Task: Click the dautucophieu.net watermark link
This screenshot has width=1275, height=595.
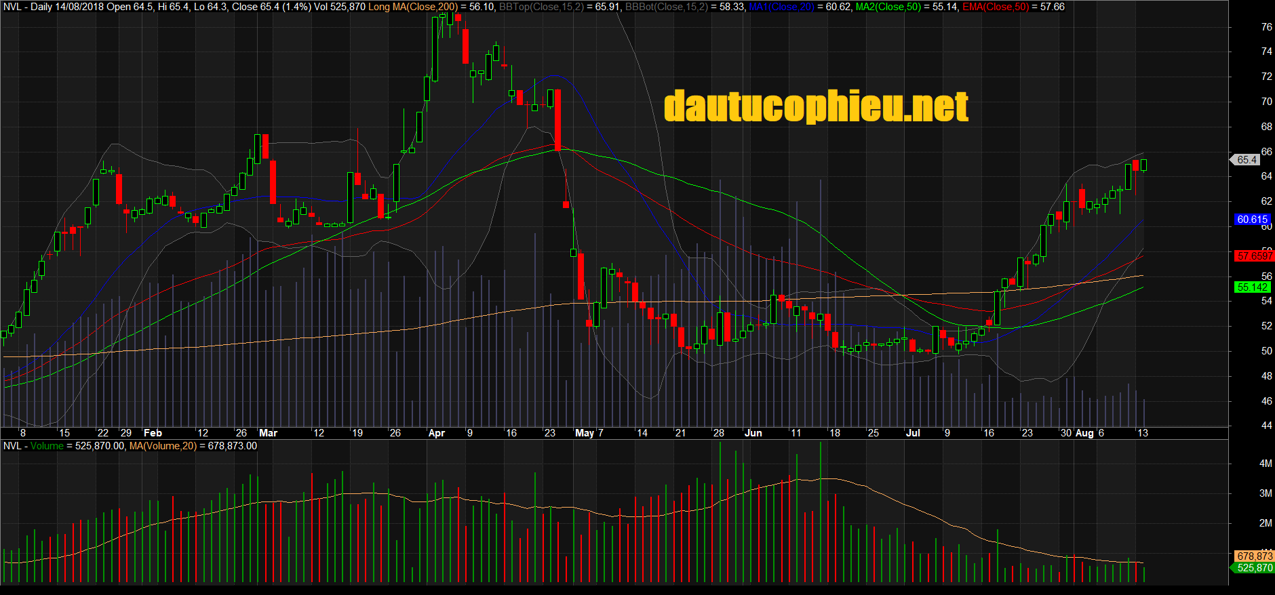Action: coord(816,107)
